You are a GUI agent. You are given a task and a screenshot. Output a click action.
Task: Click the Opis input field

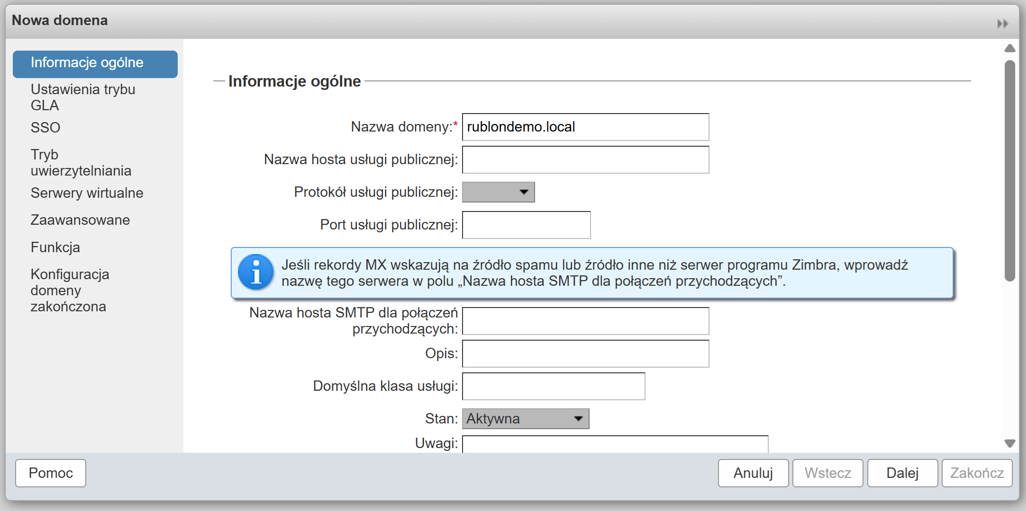585,353
